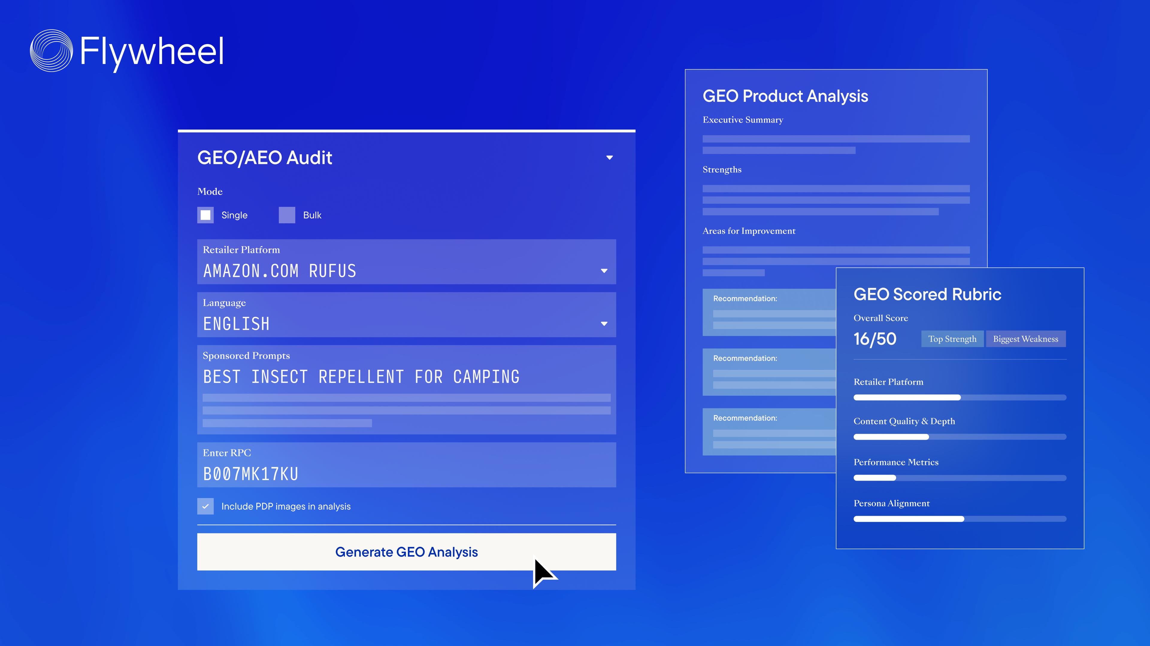Image resolution: width=1150 pixels, height=646 pixels.
Task: Select the Biggest Weakness tab
Action: [x=1025, y=339]
